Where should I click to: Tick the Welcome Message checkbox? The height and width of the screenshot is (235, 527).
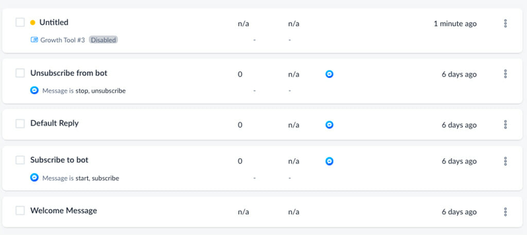(20, 210)
